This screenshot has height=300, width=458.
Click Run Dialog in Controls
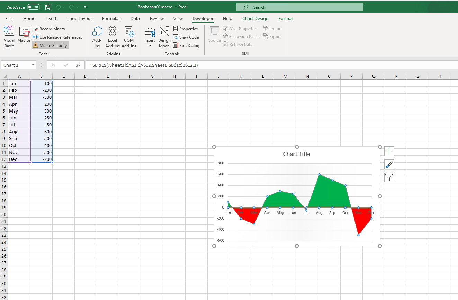tap(186, 46)
